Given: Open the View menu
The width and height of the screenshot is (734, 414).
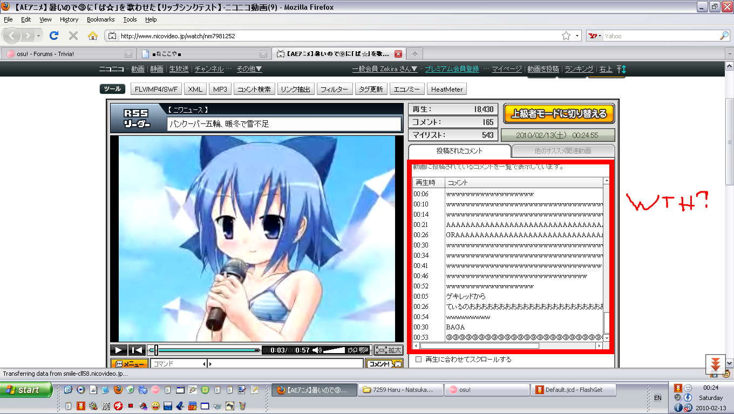Looking at the screenshot, I should pyautogui.click(x=45, y=19).
